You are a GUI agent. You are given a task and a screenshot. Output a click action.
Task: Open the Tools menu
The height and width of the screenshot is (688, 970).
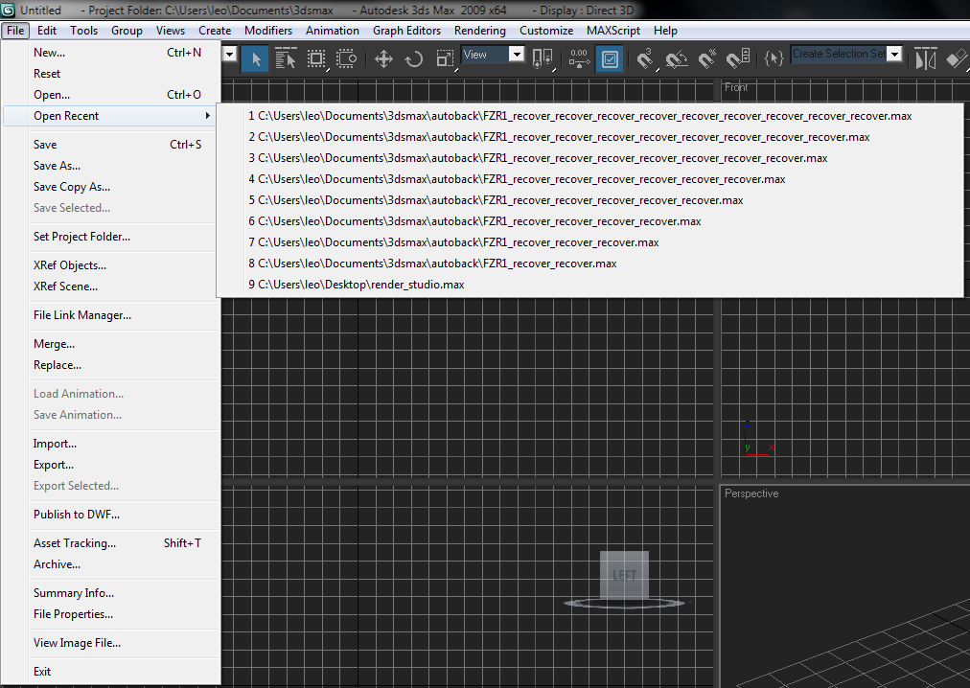click(83, 31)
